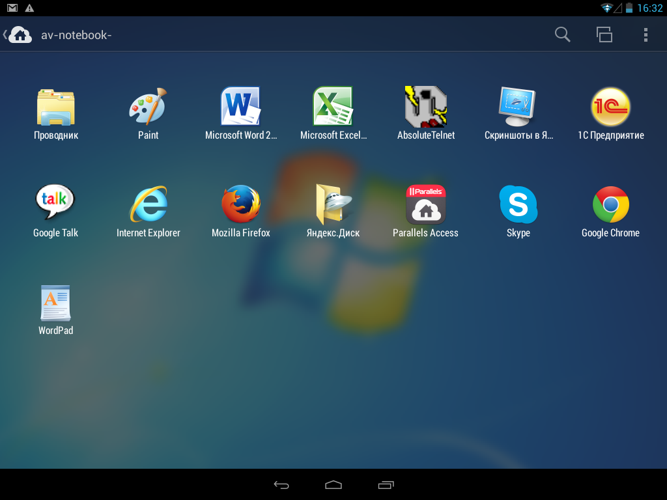This screenshot has width=667, height=500.
Task: Open the Microsoft Excel icon
Action: pyautogui.click(x=333, y=106)
